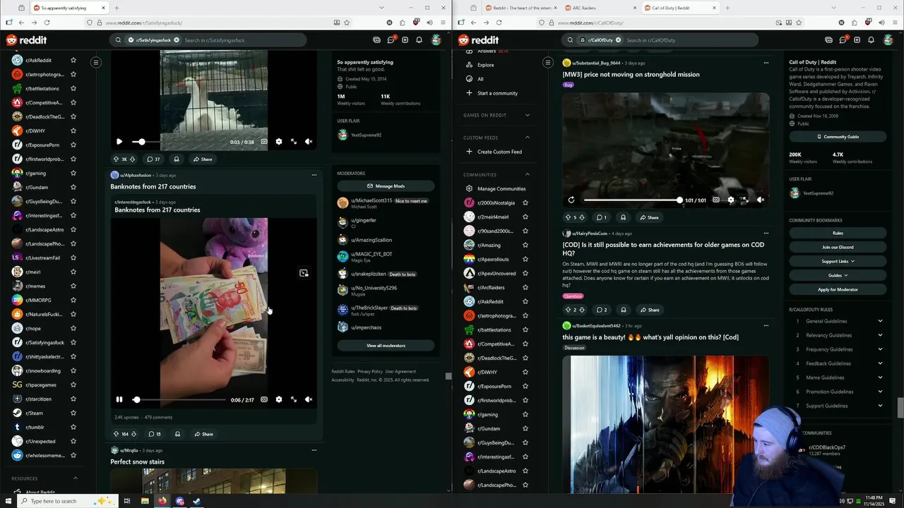Click View all moderators

click(x=386, y=346)
